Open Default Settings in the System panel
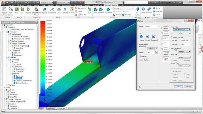The width and height of the screenshot is (203, 114). point(4,11)
